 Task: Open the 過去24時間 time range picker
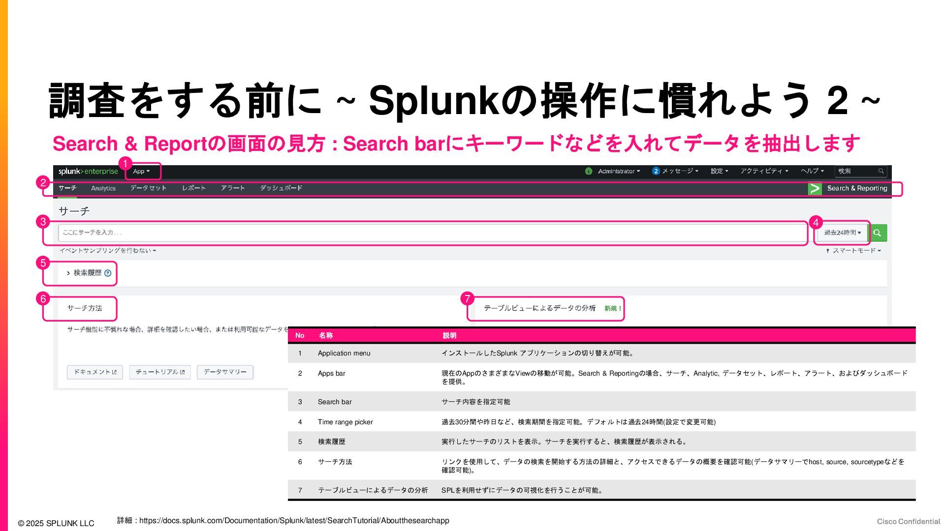[842, 233]
